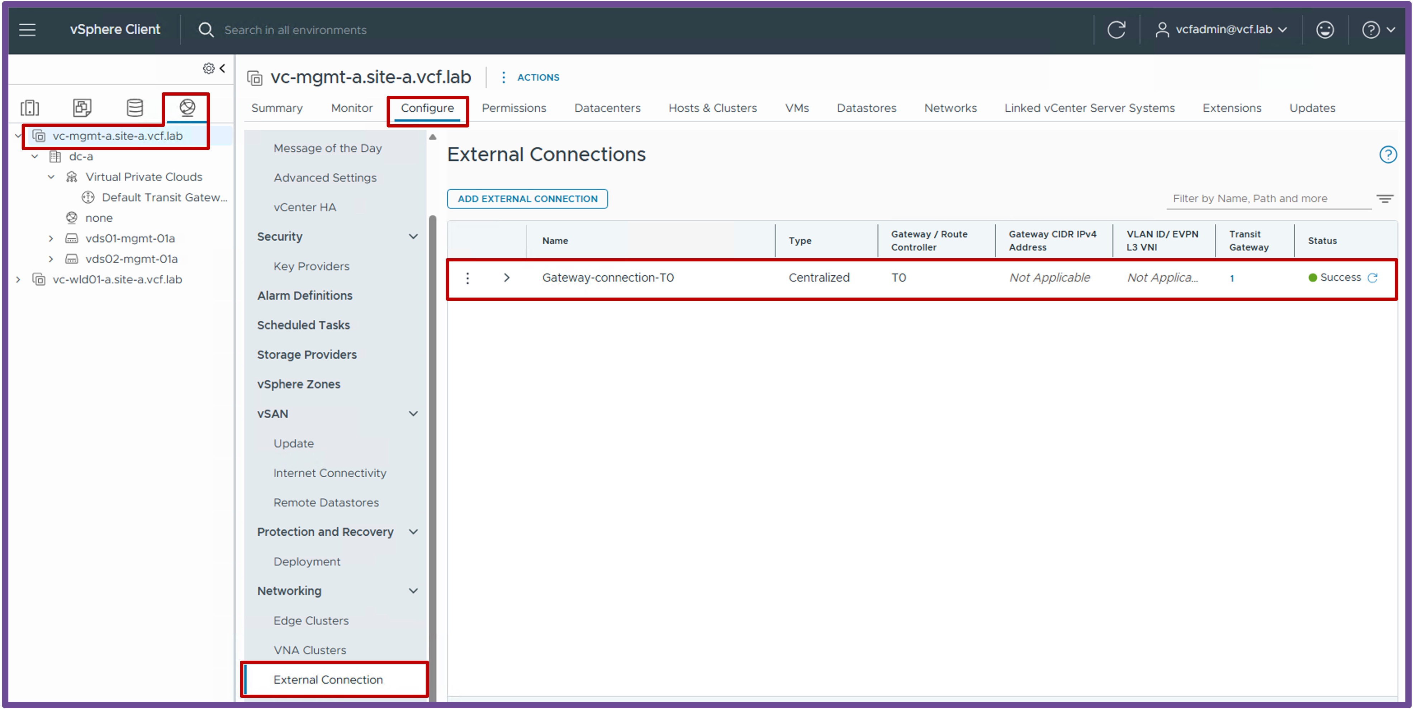The height and width of the screenshot is (709, 1413).
Task: Click ADD EXTERNAL CONNECTION button
Action: tap(527, 199)
